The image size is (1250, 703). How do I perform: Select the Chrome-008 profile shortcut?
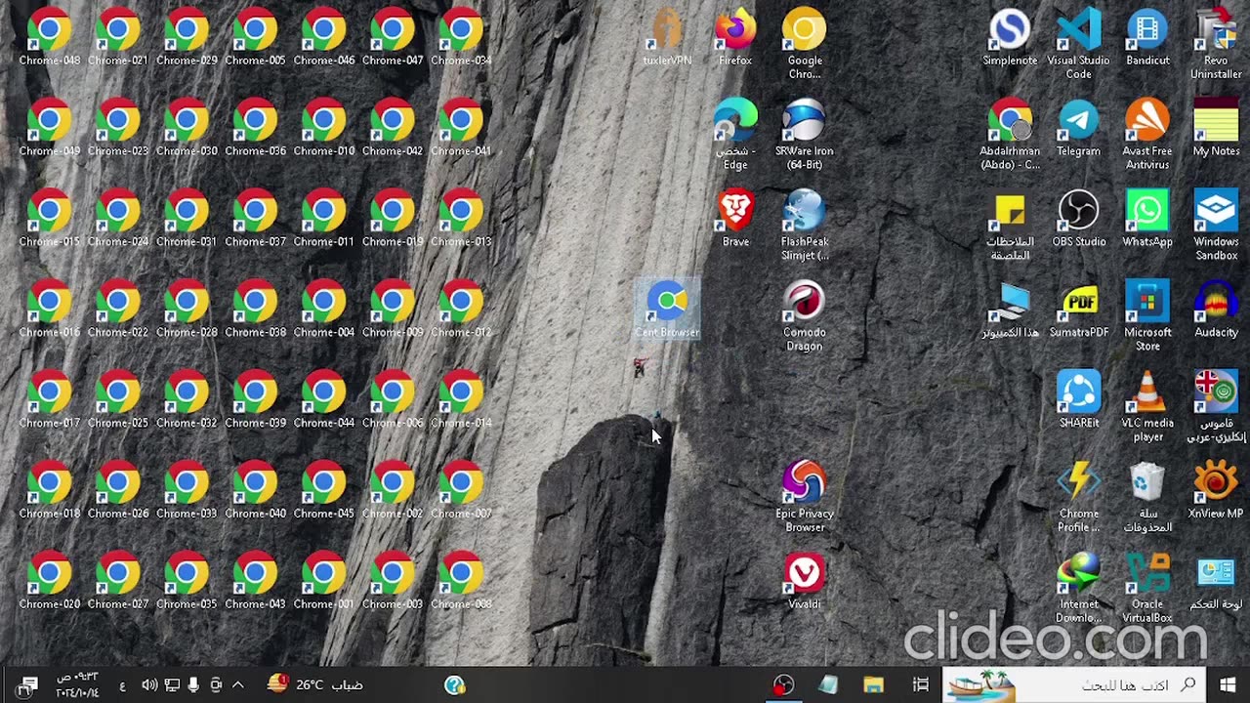click(x=461, y=582)
